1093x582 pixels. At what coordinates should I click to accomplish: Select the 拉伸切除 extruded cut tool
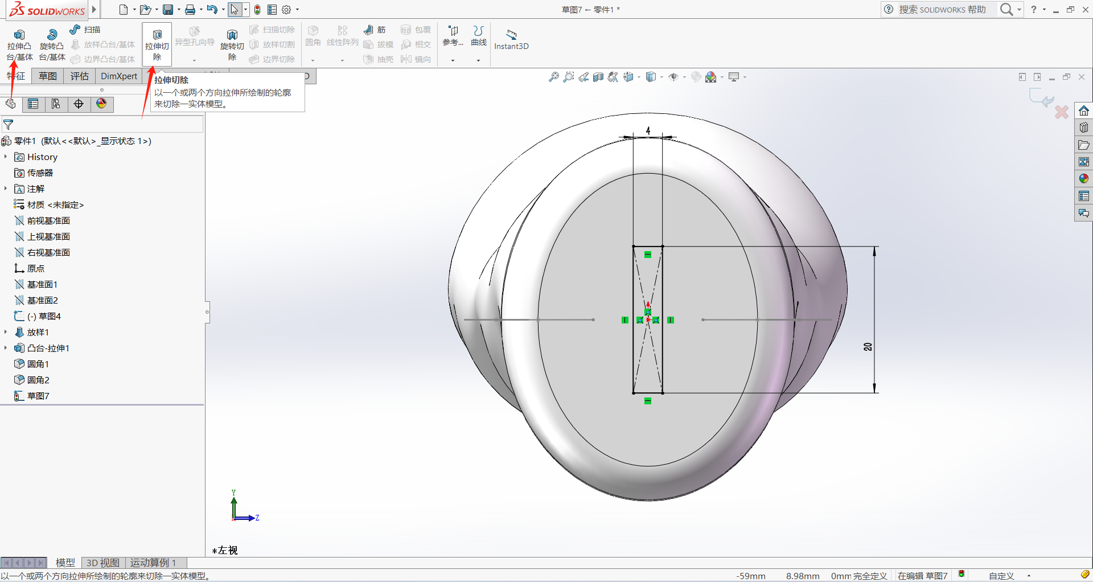click(157, 43)
